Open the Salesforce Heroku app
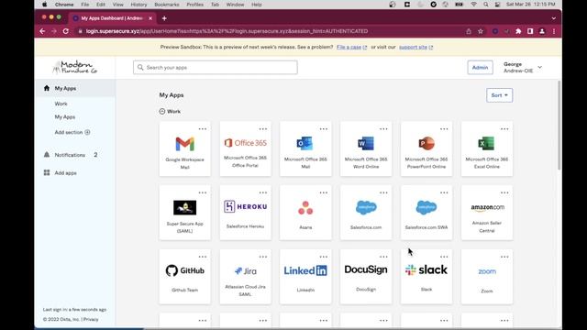The width and height of the screenshot is (587, 330). pyautogui.click(x=245, y=213)
